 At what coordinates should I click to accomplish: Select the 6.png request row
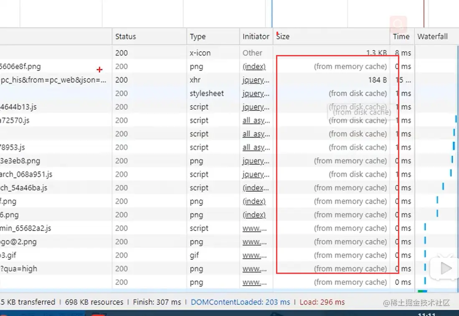[x=9, y=215]
